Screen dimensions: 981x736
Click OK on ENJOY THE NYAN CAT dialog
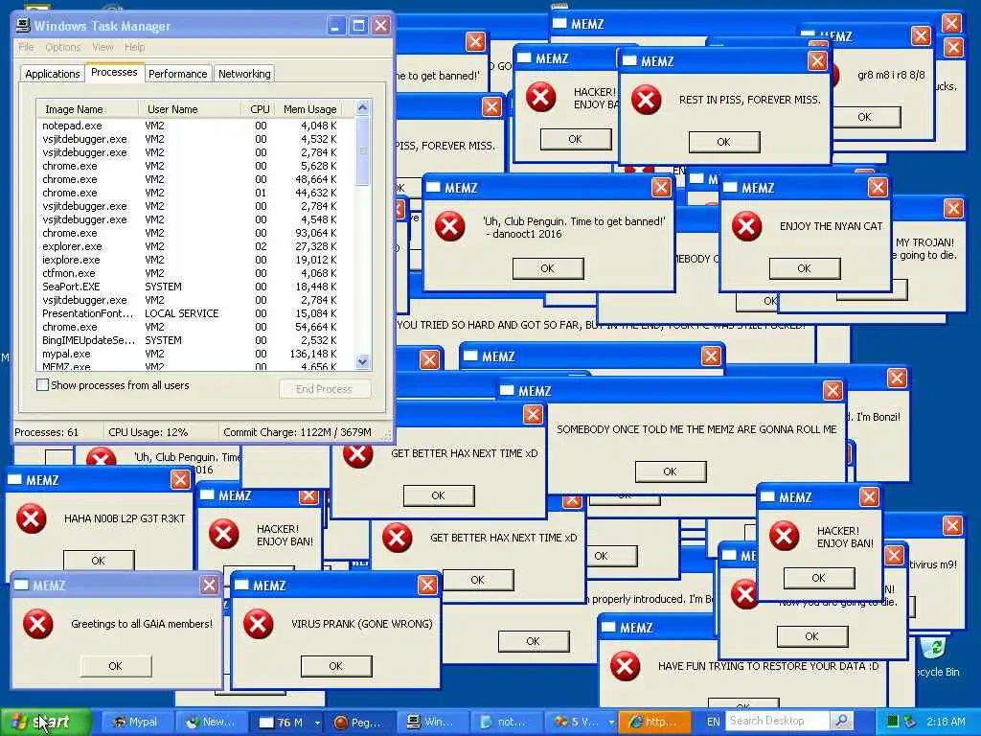[x=804, y=268]
